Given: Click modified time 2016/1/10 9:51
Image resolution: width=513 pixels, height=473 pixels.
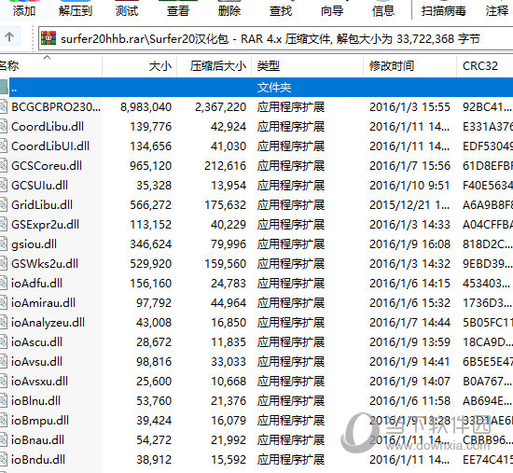Looking at the screenshot, I should pyautogui.click(x=410, y=186).
